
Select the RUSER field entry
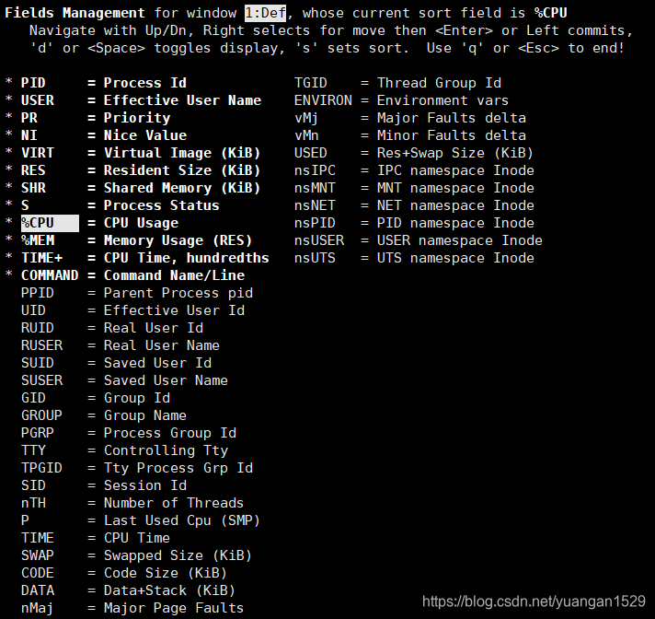tap(121, 345)
